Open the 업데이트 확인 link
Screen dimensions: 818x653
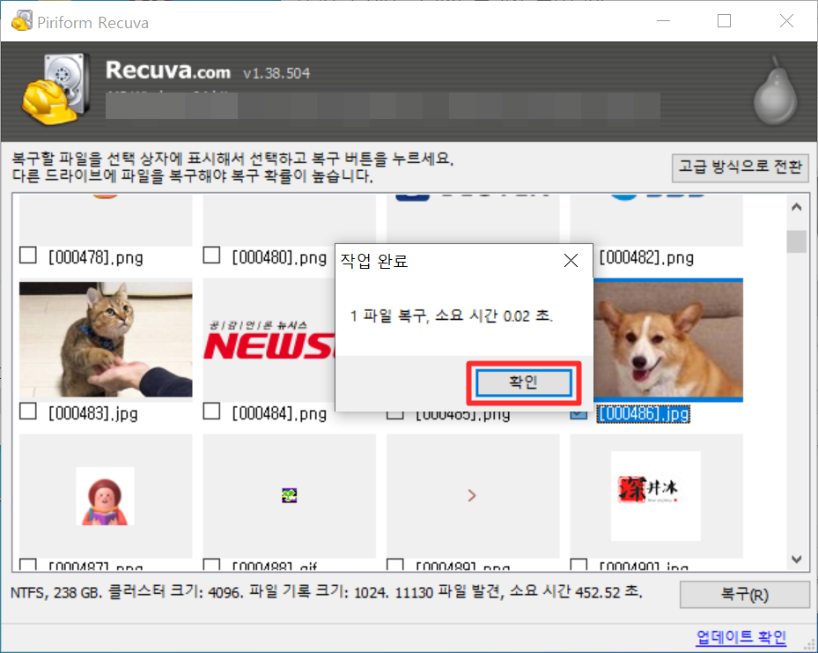pos(741,637)
